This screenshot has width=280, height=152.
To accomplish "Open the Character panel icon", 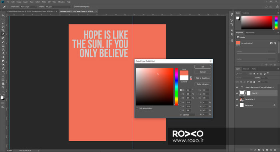I will (232, 30).
